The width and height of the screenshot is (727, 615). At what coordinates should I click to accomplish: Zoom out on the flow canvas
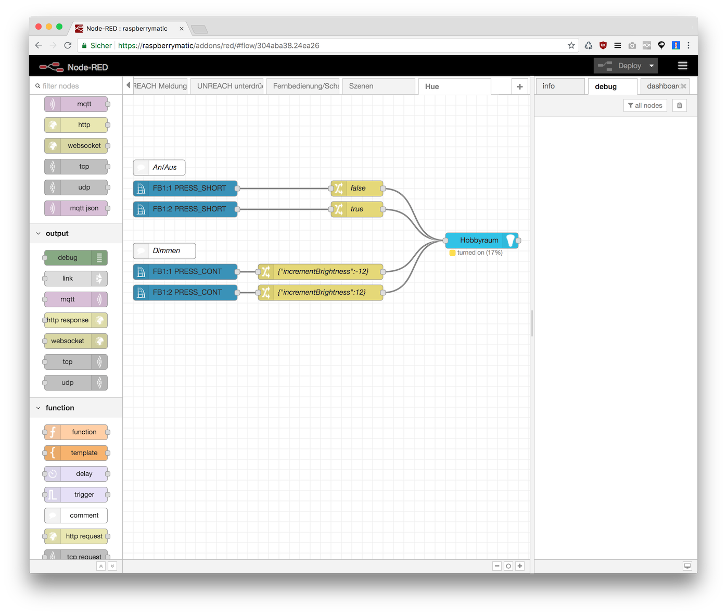tap(497, 566)
